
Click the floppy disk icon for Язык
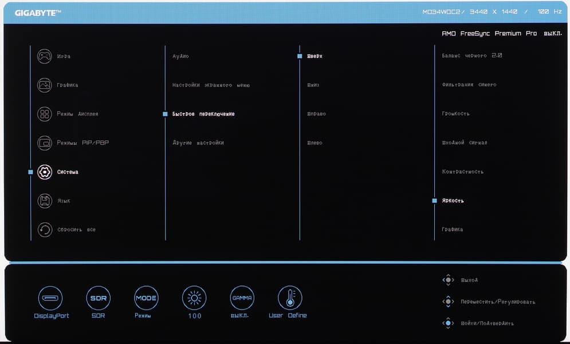(x=44, y=201)
